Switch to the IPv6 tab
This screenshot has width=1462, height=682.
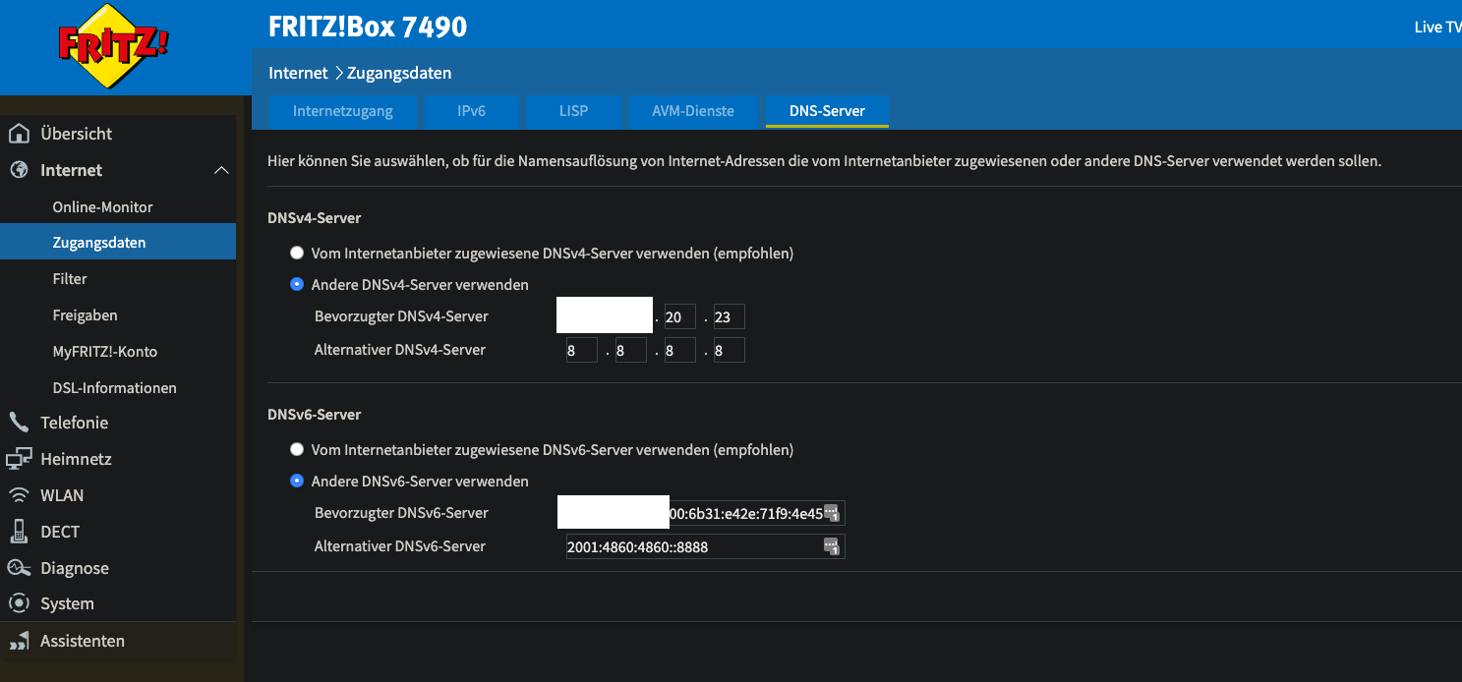coord(472,112)
